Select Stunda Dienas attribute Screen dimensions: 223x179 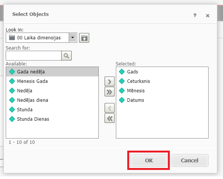click(52, 119)
